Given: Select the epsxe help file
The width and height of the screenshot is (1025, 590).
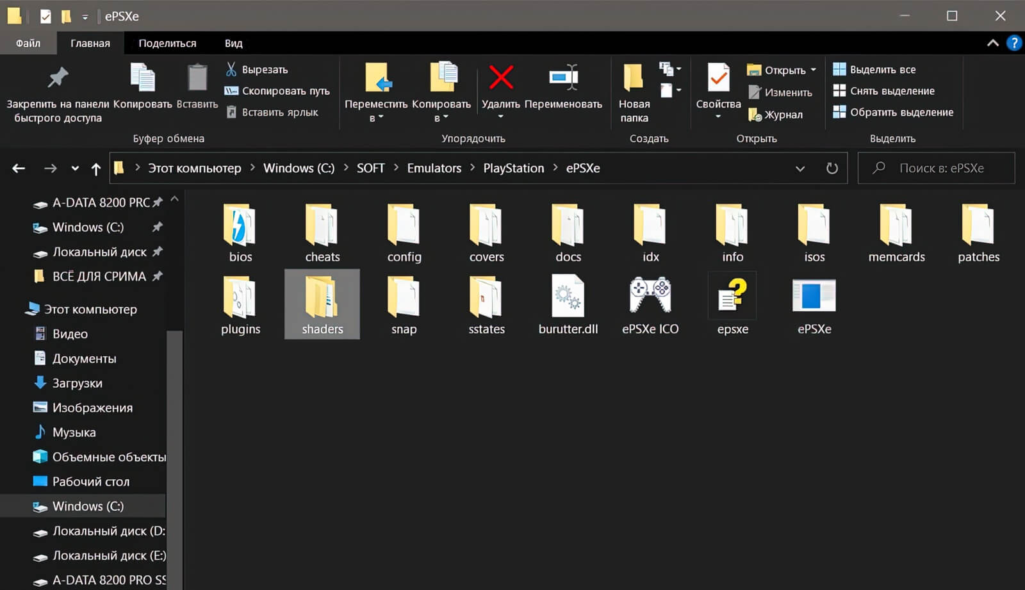Looking at the screenshot, I should (x=732, y=305).
